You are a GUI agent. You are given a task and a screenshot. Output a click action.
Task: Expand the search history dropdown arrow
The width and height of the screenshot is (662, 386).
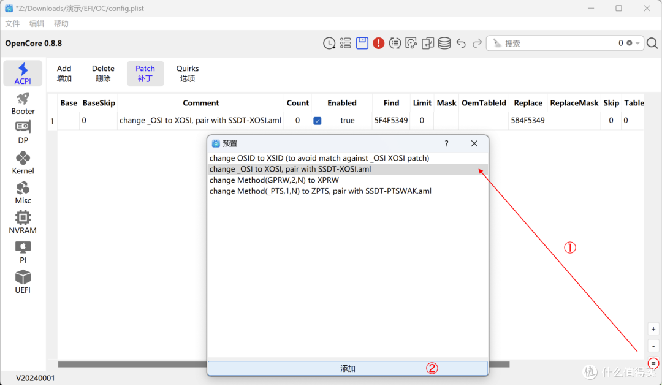(637, 43)
